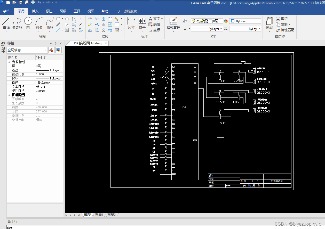Image resolution: width=325 pixels, height=229 pixels.
Task: Click the New document icon
Action: (8, 2)
